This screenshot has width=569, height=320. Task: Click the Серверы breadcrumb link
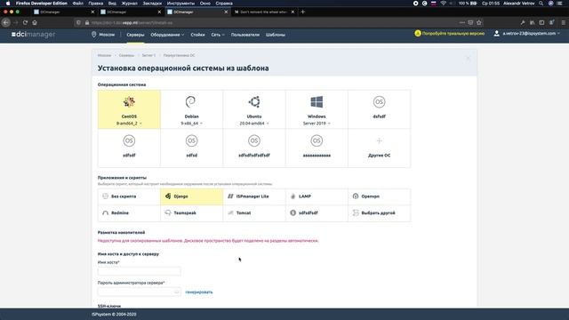[126, 55]
